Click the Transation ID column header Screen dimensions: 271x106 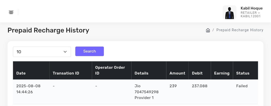[66, 73]
